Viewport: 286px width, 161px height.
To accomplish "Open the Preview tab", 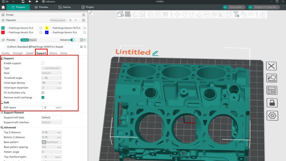I will tap(41, 7).
